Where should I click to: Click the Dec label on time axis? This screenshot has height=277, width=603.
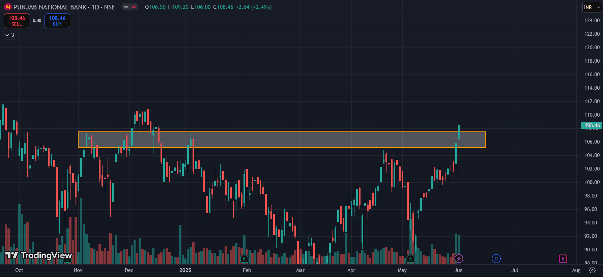pyautogui.click(x=129, y=270)
